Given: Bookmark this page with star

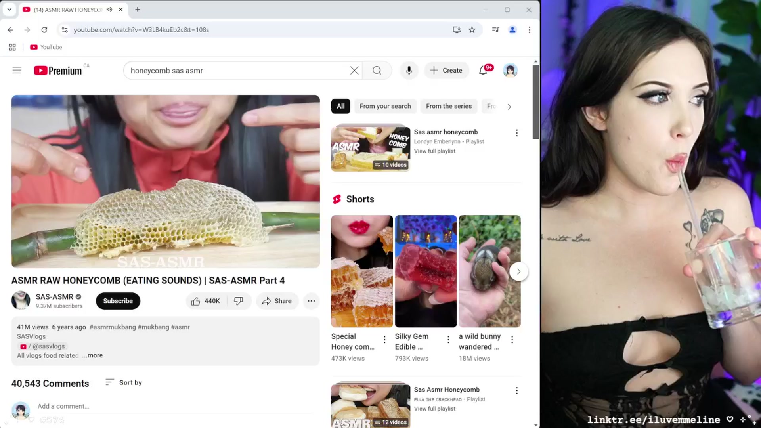Looking at the screenshot, I should 472,30.
